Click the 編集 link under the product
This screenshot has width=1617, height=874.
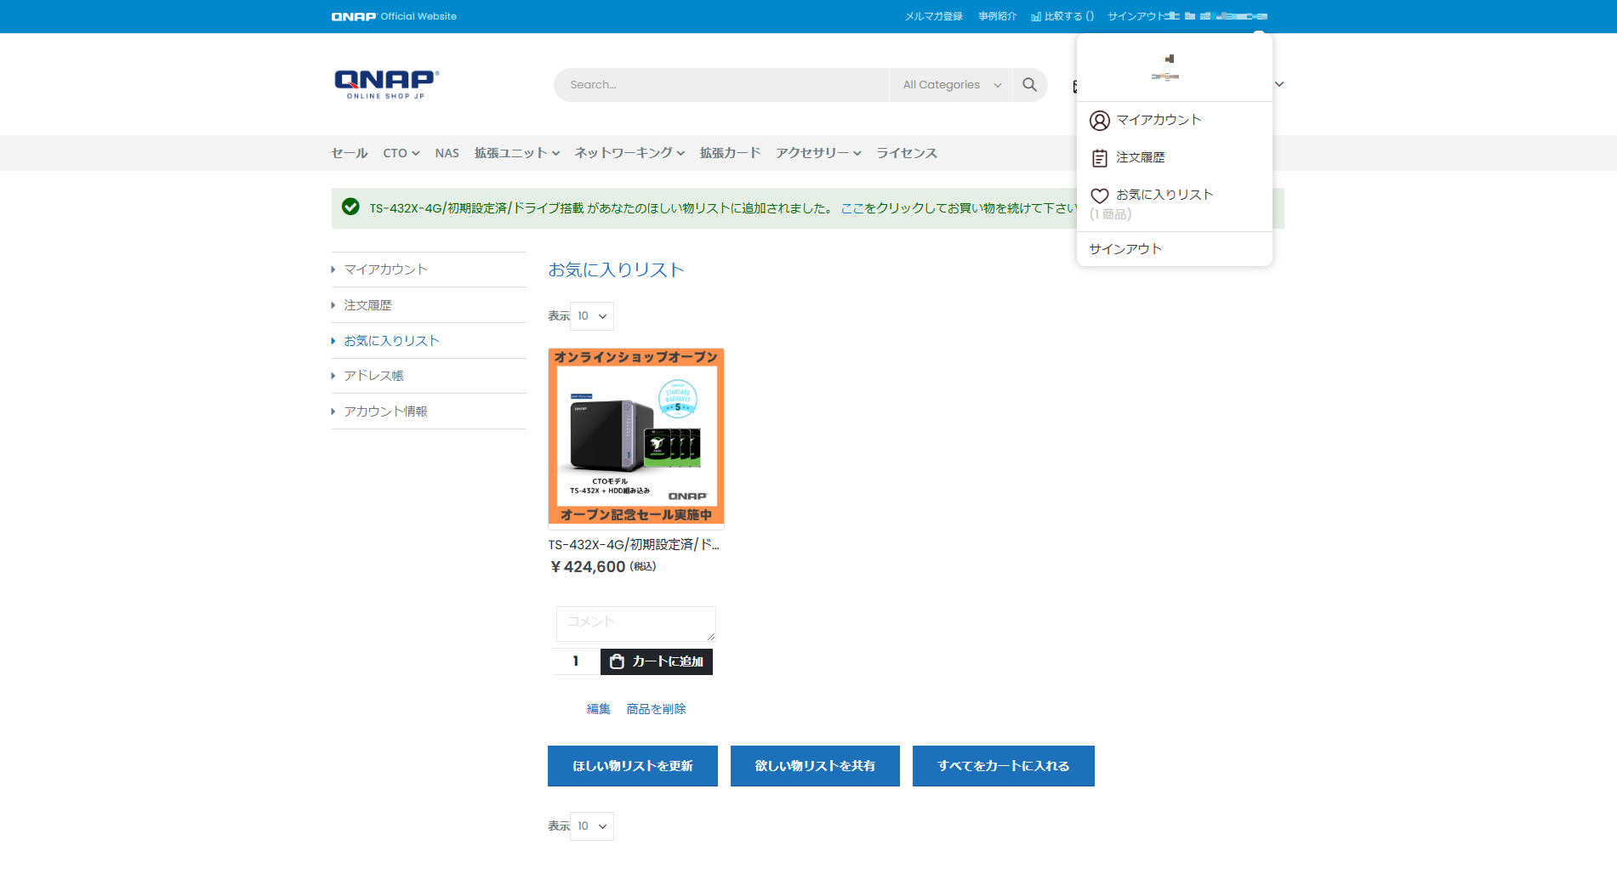click(599, 709)
